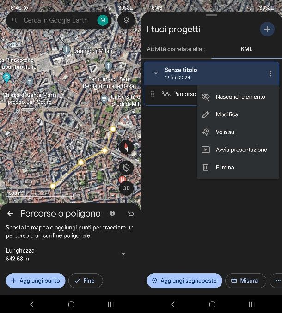282x313 pixels.
Task: Choose Avvia presentazione menu entry
Action: pos(238,150)
